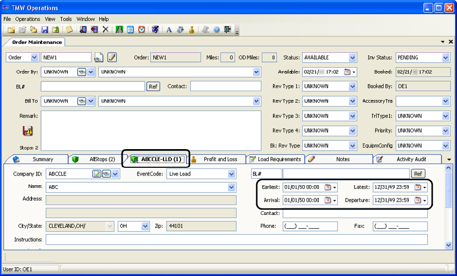The image size is (457, 276).
Task: Click into the Instructions text field
Action: coord(237,240)
